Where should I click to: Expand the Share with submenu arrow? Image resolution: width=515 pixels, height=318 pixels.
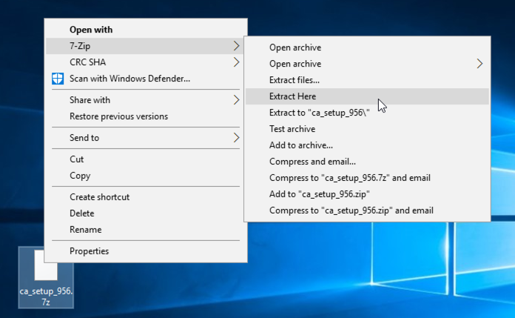tap(236, 100)
